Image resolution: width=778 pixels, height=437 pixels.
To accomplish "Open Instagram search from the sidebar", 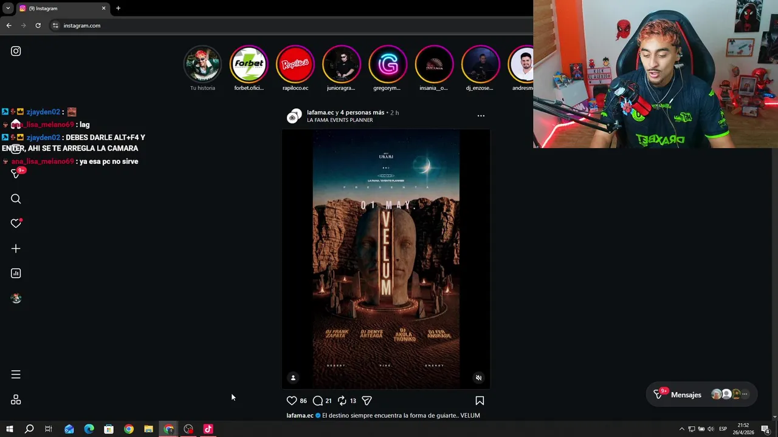I will (x=16, y=199).
